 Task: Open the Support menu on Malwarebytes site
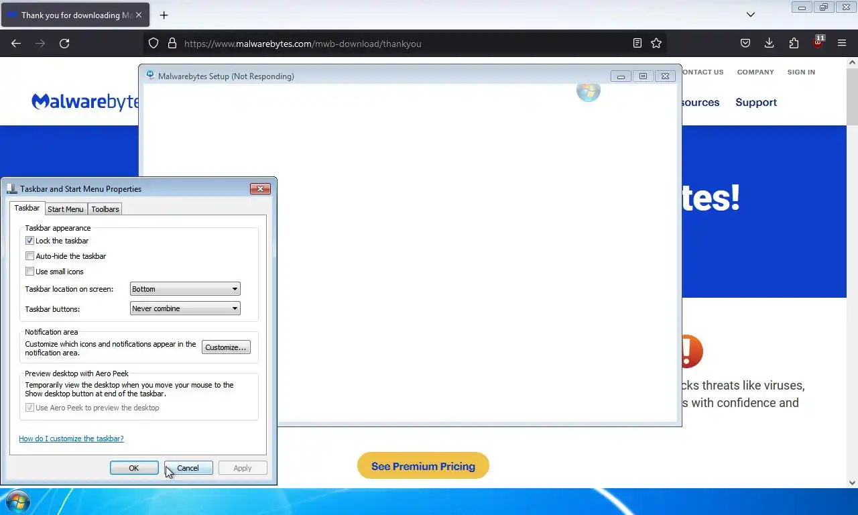(756, 103)
